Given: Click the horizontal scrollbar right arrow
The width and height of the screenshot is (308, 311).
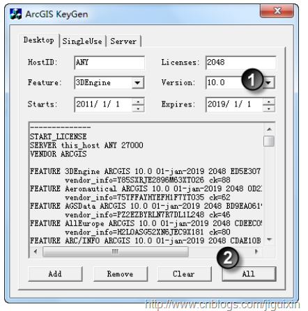Looking at the screenshot, I should [256, 251].
